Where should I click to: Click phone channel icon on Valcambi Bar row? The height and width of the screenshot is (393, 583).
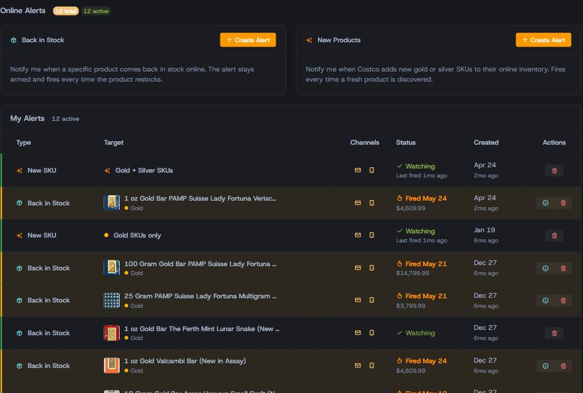tap(372, 365)
